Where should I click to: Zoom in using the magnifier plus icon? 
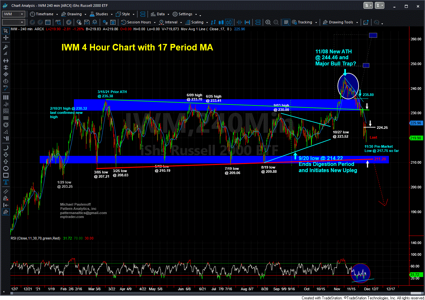[268, 22]
